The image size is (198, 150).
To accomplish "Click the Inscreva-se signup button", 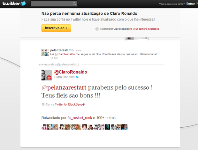I will coord(56,28).
